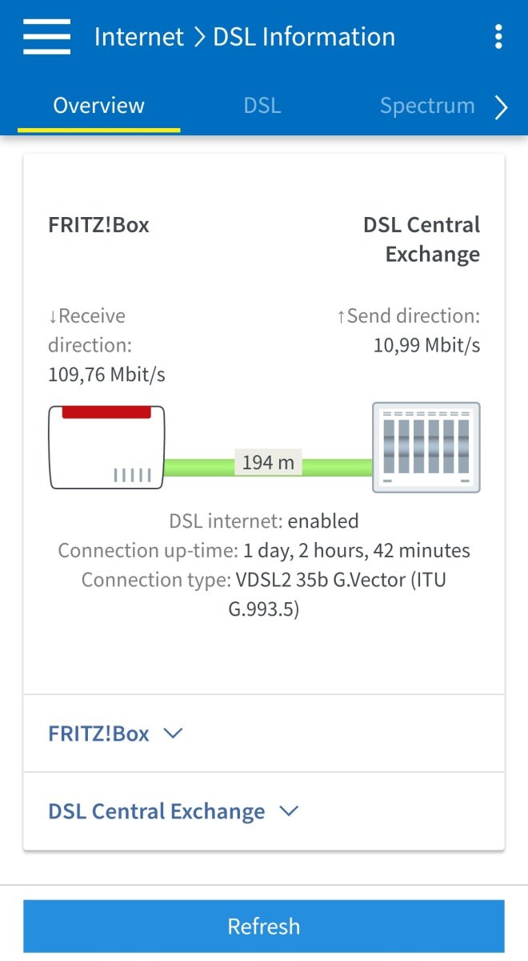This screenshot has height=961, width=528.
Task: Open the hamburger navigation menu
Action: tap(46, 37)
